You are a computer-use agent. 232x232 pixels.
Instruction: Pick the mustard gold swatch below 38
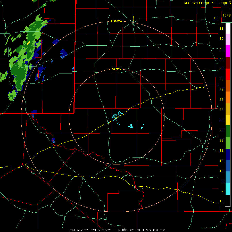point(228,109)
